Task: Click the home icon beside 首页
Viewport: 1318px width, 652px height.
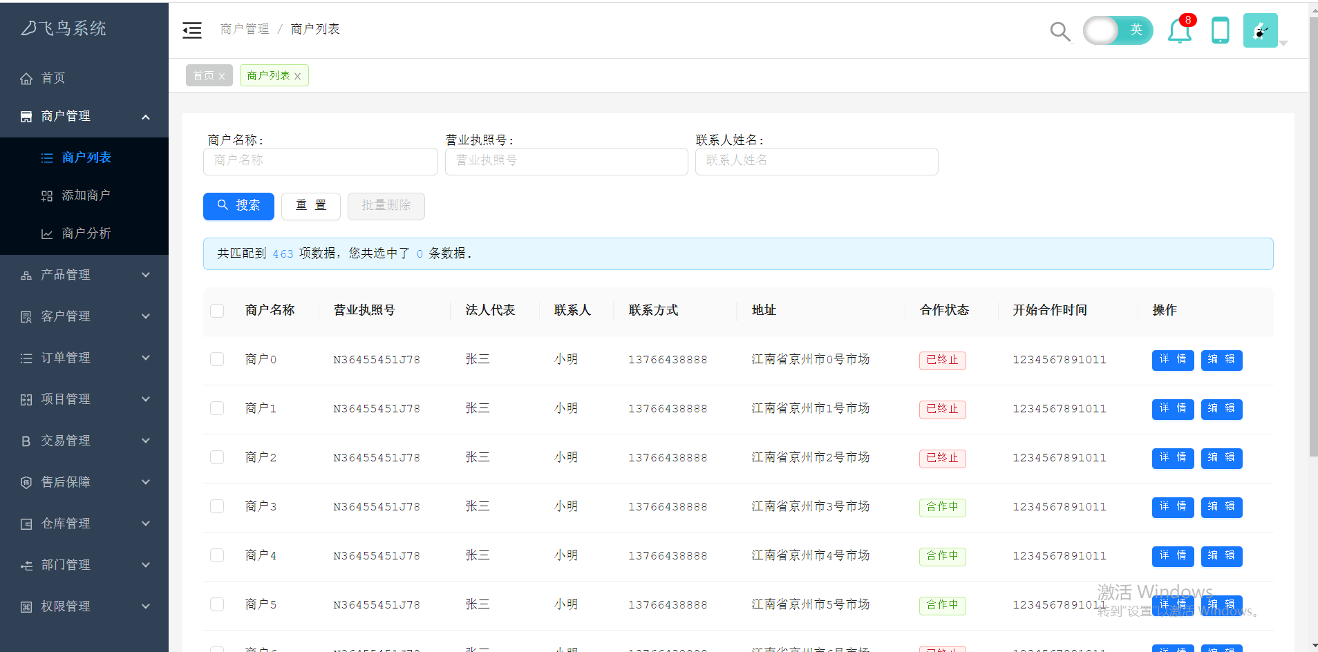Action: coord(26,79)
